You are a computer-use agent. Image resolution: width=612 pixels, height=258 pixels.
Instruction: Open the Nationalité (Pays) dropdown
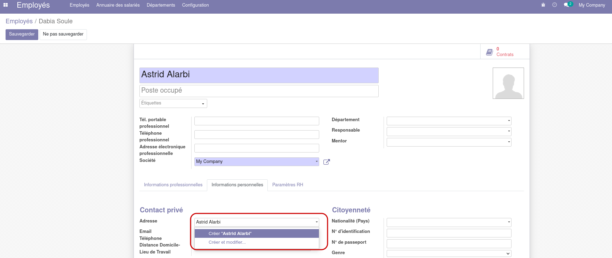pos(449,222)
